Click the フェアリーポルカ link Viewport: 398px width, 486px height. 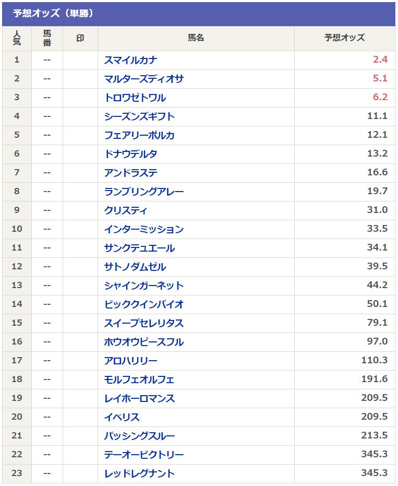pos(139,135)
